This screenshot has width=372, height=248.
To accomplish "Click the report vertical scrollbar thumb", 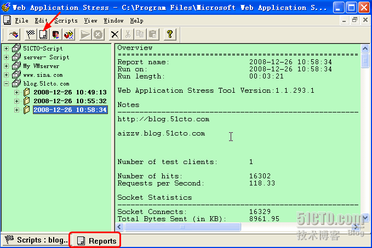I will click(365, 60).
